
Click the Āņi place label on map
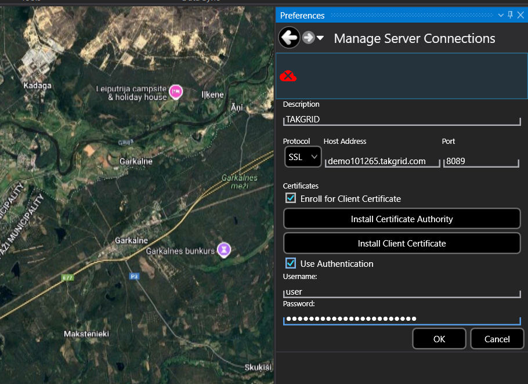click(237, 107)
